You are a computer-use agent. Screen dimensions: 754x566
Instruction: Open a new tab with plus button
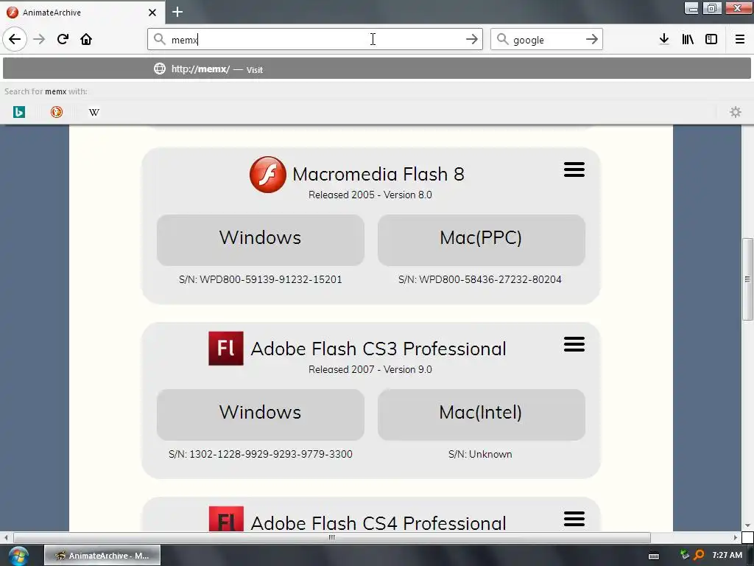(x=177, y=12)
